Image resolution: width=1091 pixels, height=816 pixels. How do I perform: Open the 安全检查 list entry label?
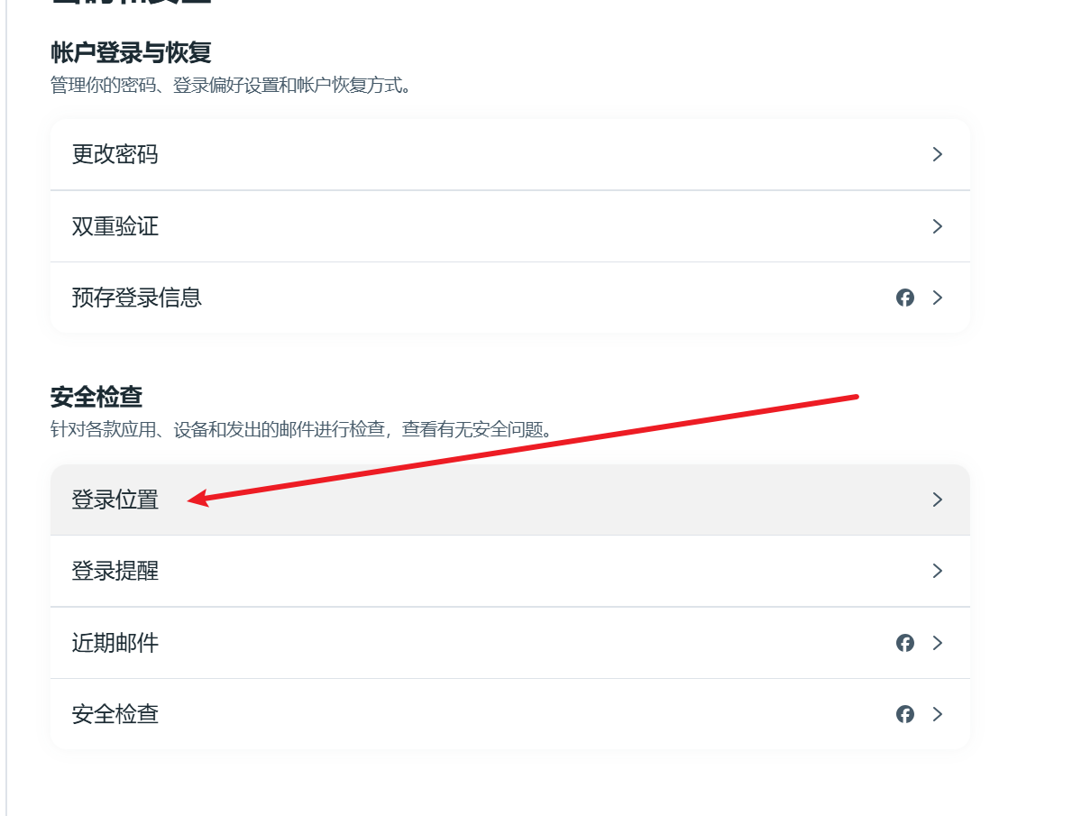point(115,714)
